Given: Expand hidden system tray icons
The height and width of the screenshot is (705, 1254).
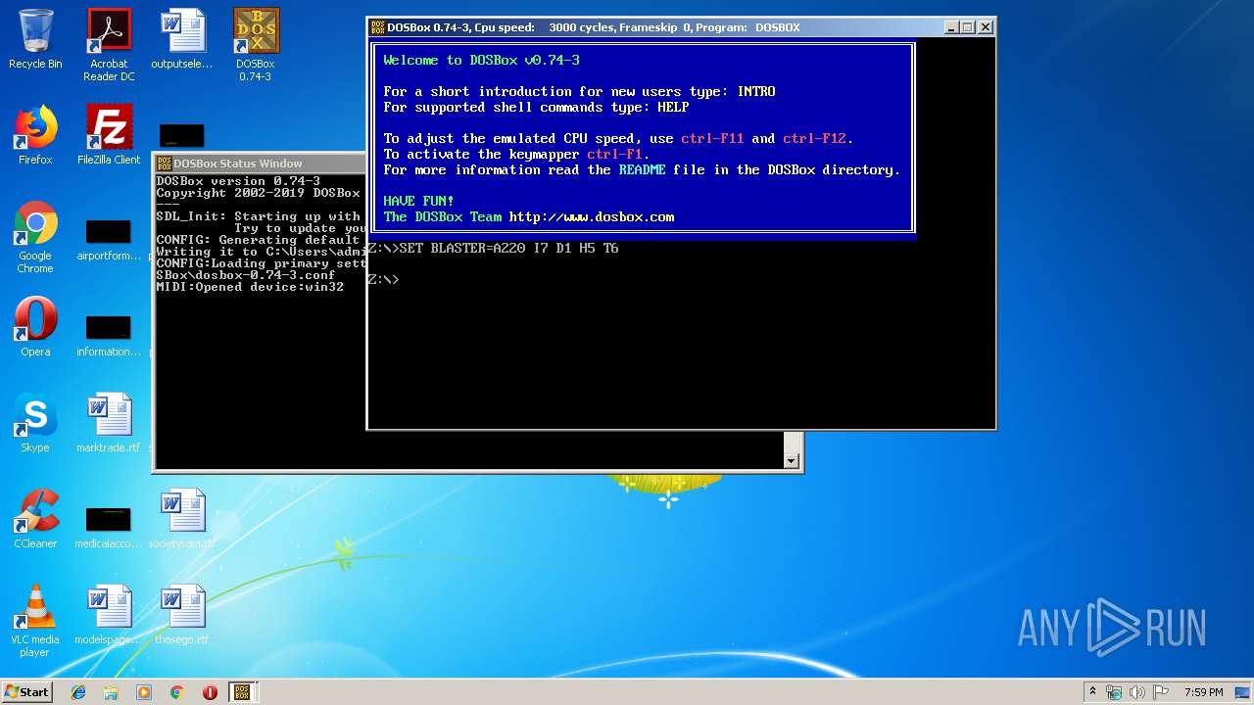Looking at the screenshot, I should point(1091,692).
